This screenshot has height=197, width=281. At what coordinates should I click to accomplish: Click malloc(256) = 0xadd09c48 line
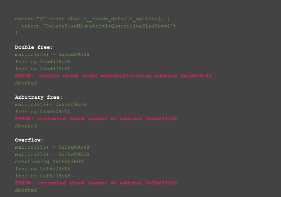tap(52, 55)
